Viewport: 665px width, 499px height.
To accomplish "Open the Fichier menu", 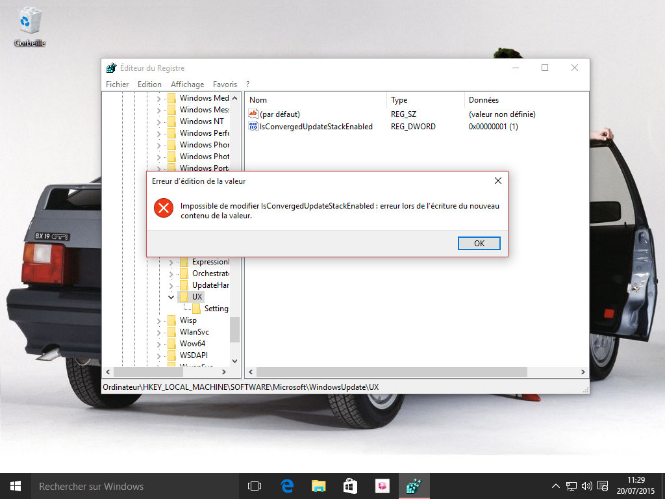I will [117, 84].
